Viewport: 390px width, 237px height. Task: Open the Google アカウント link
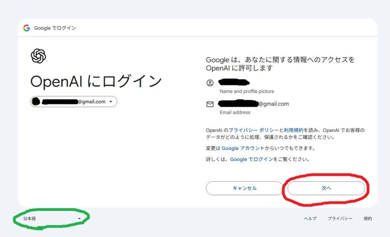[243, 148]
